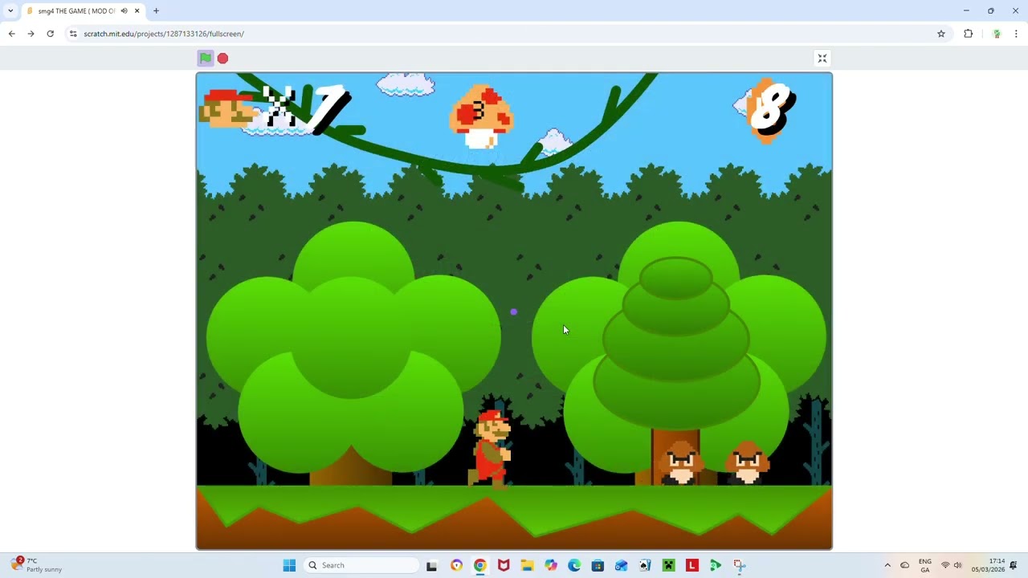Open the volume control in tray
The image size is (1028, 578).
click(958, 565)
